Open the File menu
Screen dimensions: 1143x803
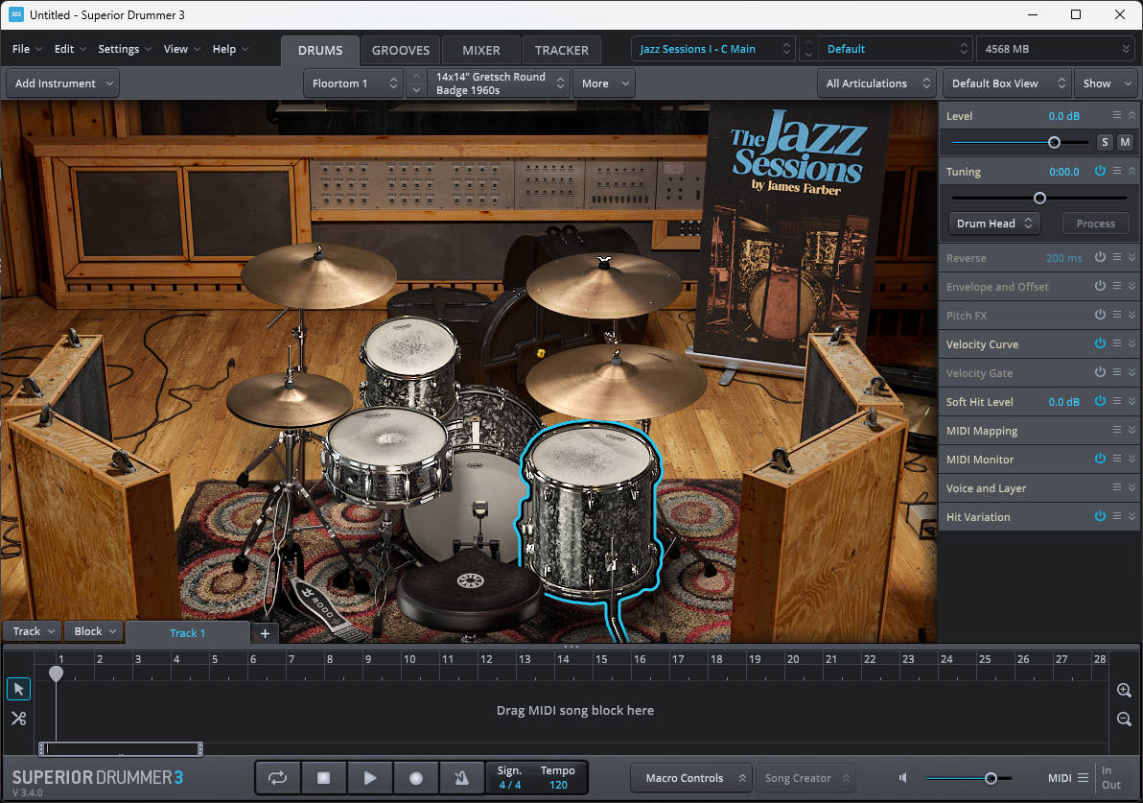coord(27,49)
